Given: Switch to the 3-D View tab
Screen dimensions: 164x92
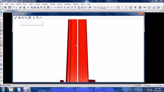Looking at the screenshot, I should coord(11,11).
